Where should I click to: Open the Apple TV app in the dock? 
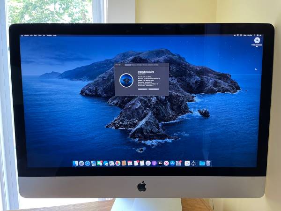[x=160, y=163]
